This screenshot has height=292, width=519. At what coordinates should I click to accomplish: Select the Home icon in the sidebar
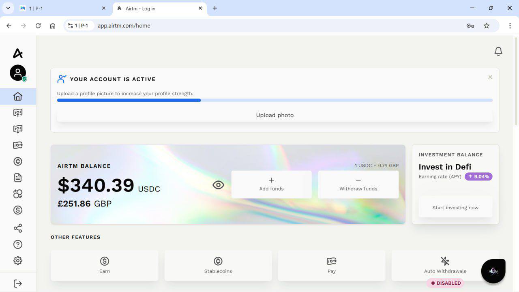point(18,97)
